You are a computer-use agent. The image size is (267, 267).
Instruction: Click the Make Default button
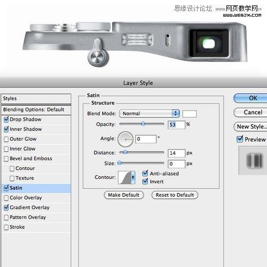click(x=124, y=195)
